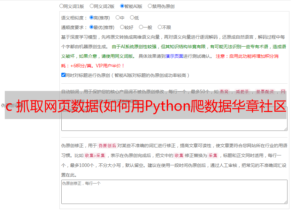Image resolution: width=291 pixels, height=210 pixels.
Task: Click the 自动锁词 text area
Action: click(x=174, y=119)
